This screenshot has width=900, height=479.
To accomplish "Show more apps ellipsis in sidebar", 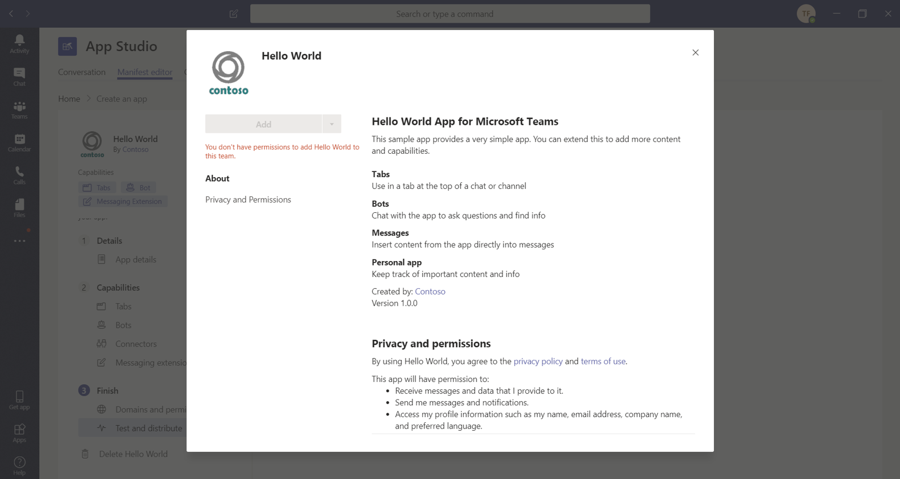I will pos(19,241).
